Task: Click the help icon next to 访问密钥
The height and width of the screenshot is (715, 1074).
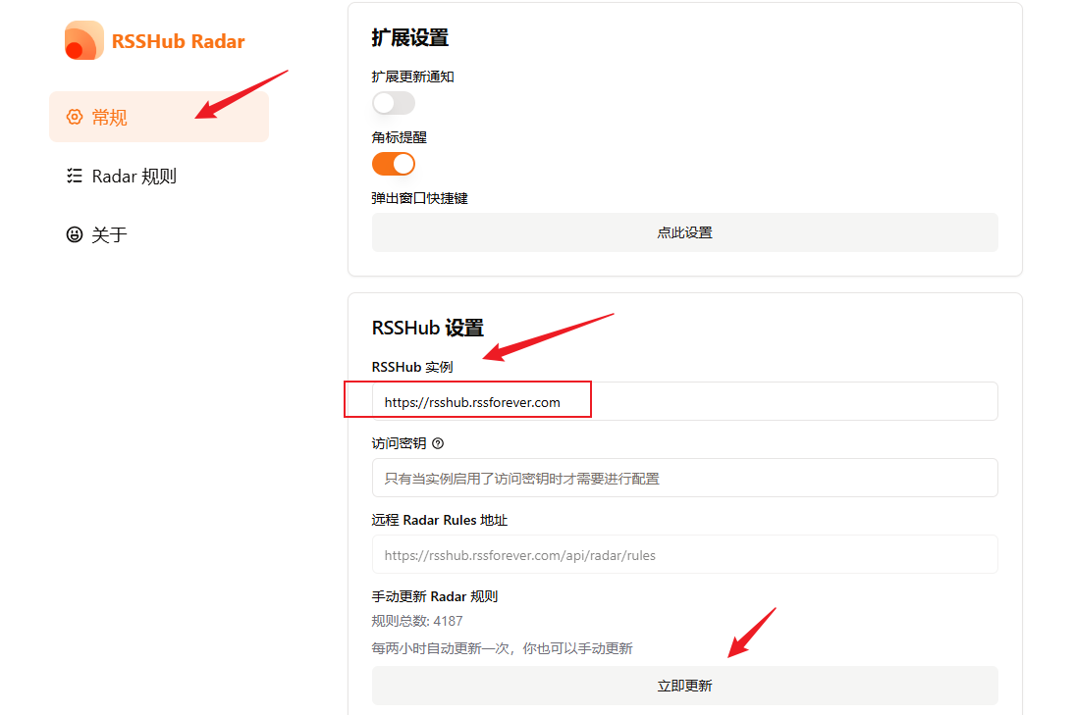Action: (439, 443)
